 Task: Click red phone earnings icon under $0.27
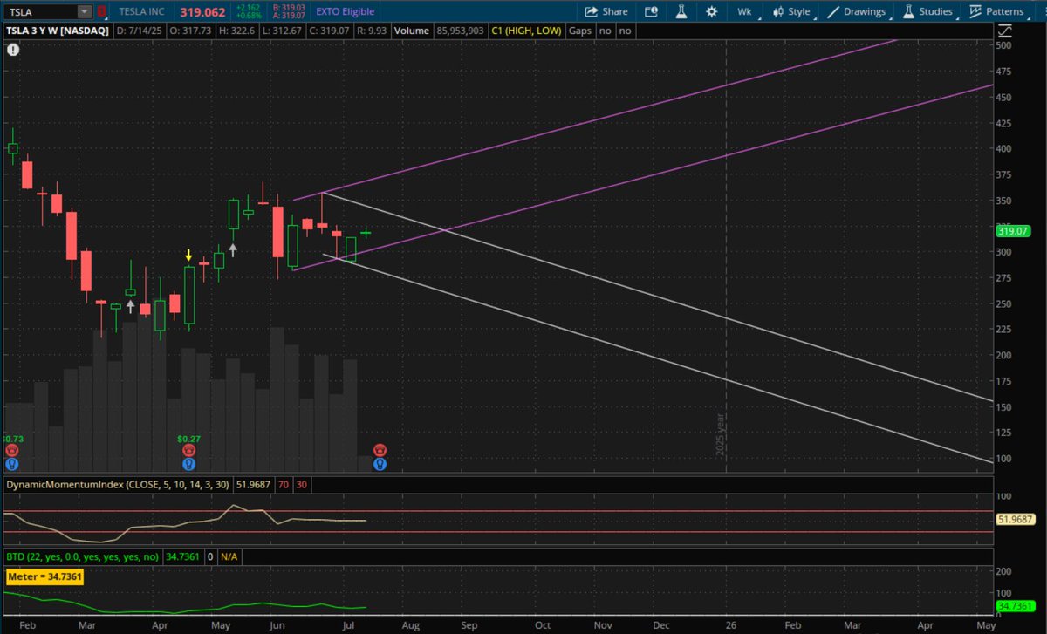[188, 450]
